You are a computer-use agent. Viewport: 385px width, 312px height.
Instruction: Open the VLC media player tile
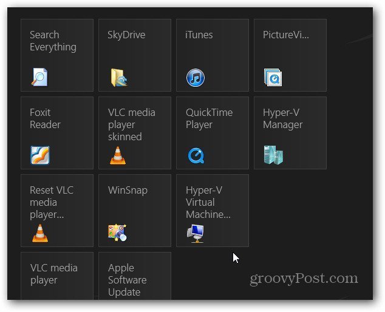pyautogui.click(x=57, y=276)
